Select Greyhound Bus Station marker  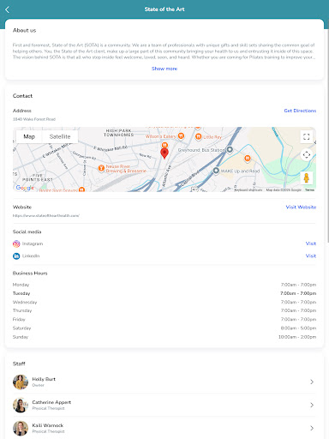coord(230,149)
